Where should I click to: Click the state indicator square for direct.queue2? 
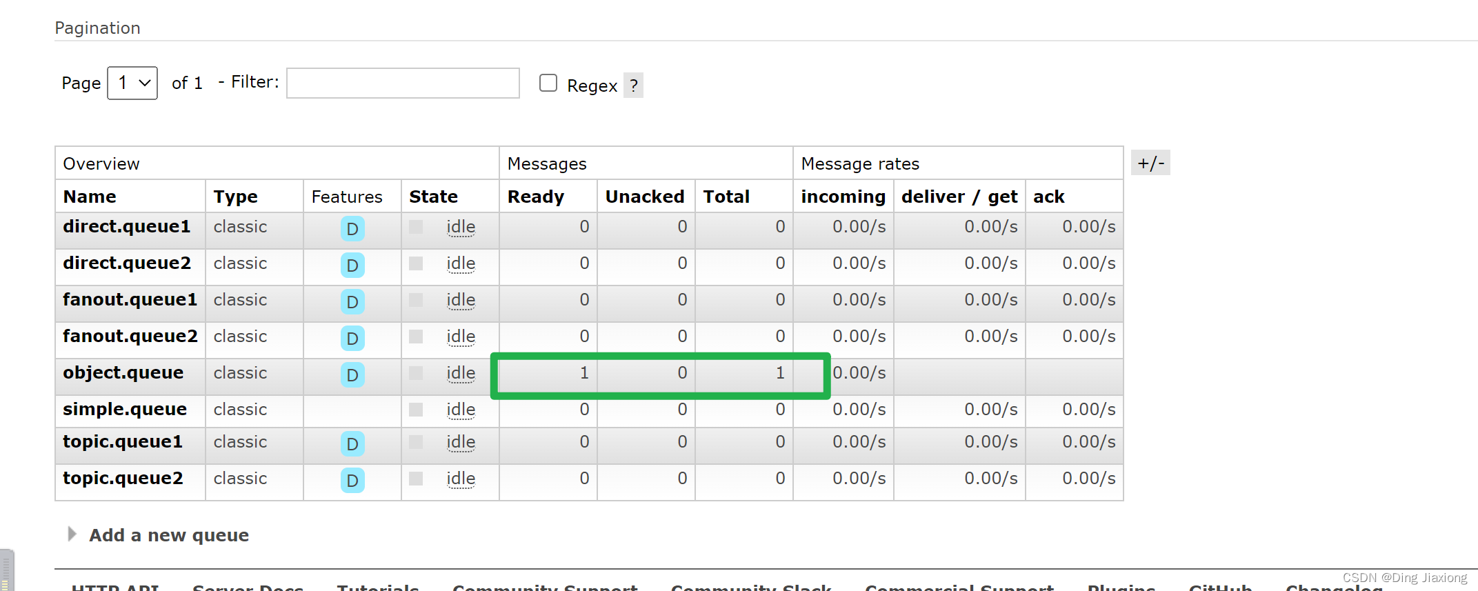pos(416,263)
